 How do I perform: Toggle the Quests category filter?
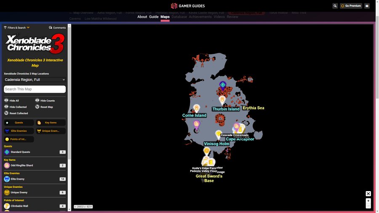[x=19, y=122]
